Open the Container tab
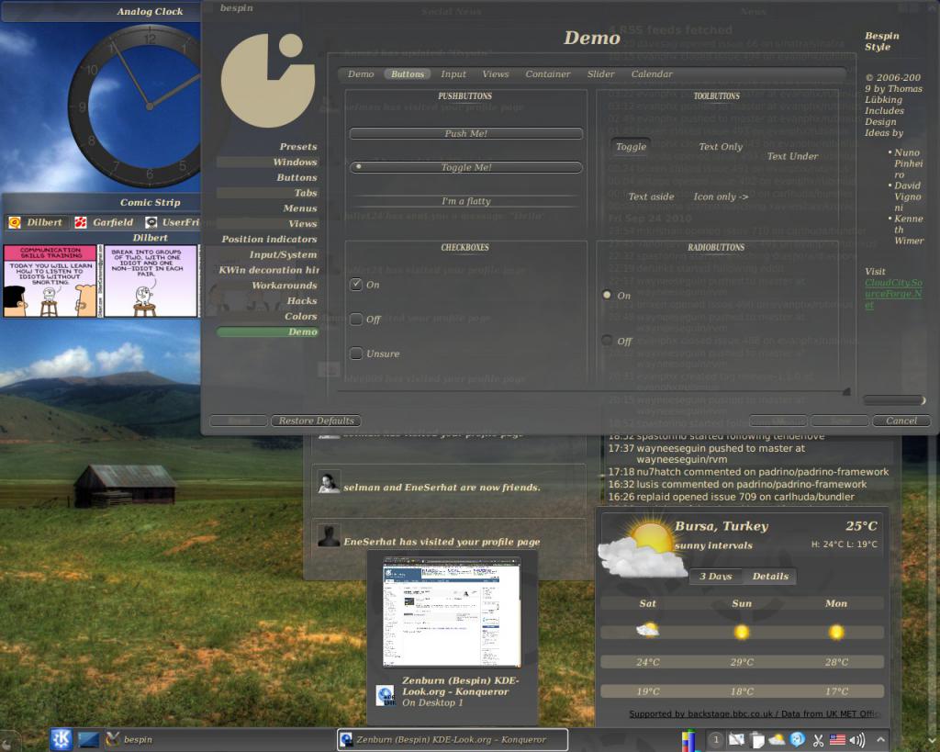The height and width of the screenshot is (752, 940). coord(548,73)
